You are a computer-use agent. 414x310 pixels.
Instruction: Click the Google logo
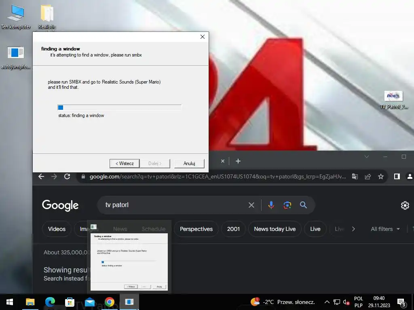[60, 205]
